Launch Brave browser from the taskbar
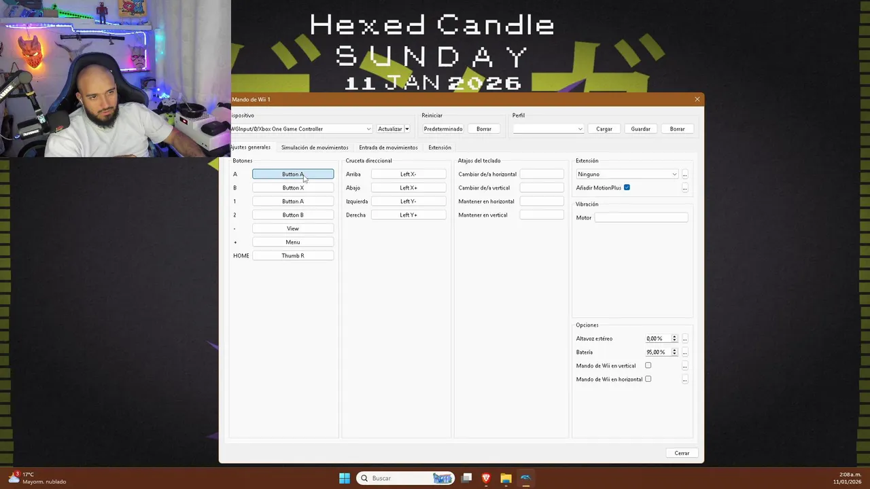This screenshot has width=870, height=489. (486, 478)
